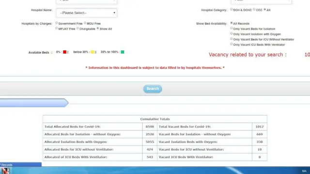Select Show All charges option
The width and height of the screenshot is (310, 174).
pos(98,28)
